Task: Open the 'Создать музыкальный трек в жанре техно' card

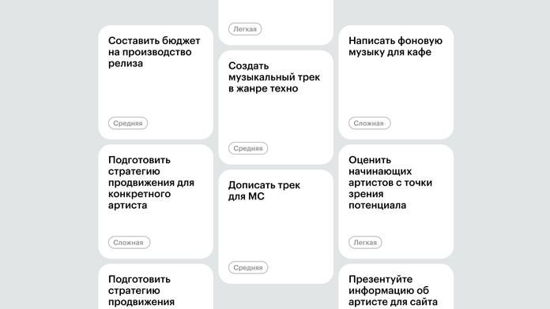Action: pyautogui.click(x=276, y=107)
